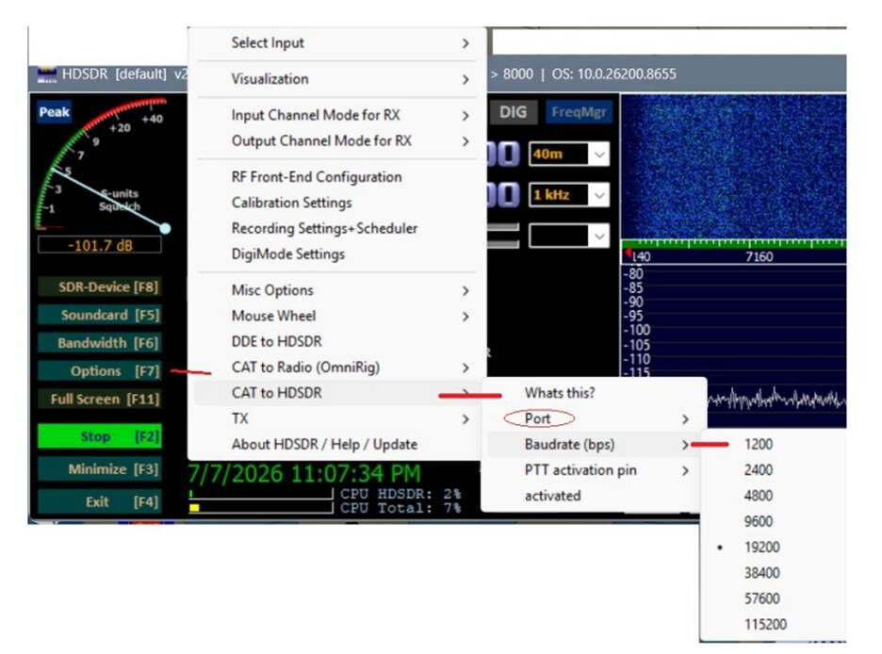Select the checked 19200 baudrate
This screenshot has height=654, width=882.
click(x=774, y=548)
